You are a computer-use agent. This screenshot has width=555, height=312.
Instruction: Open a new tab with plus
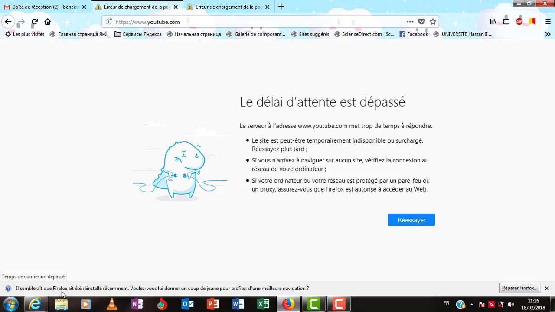(x=281, y=6)
